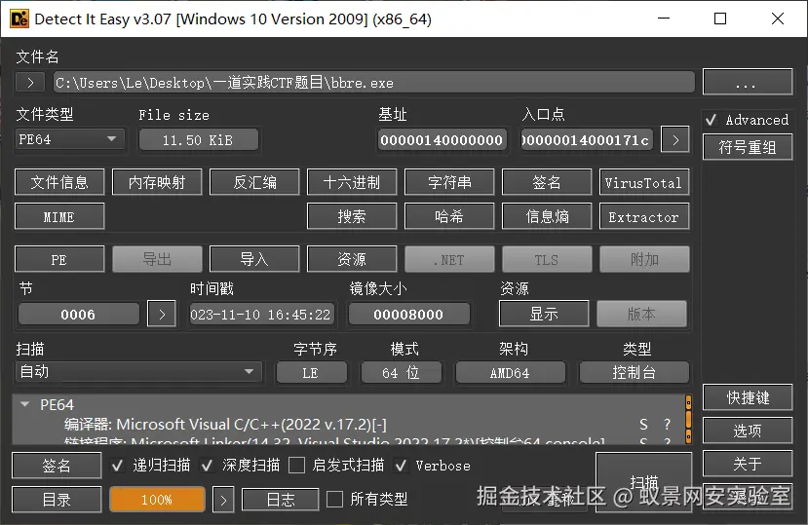This screenshot has width=808, height=525.
Task: Toggle the Verbose checkbox
Action: point(401,466)
